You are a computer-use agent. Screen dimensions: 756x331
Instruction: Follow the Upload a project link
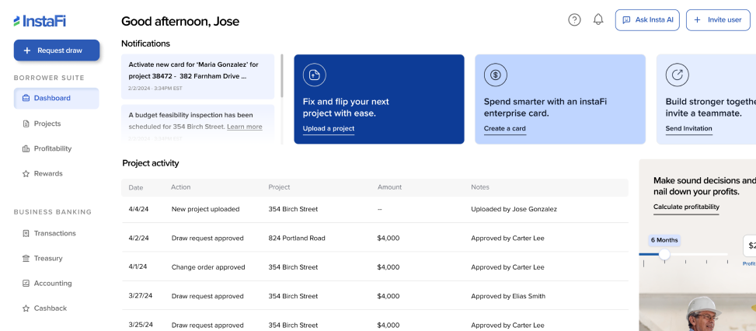[329, 129]
